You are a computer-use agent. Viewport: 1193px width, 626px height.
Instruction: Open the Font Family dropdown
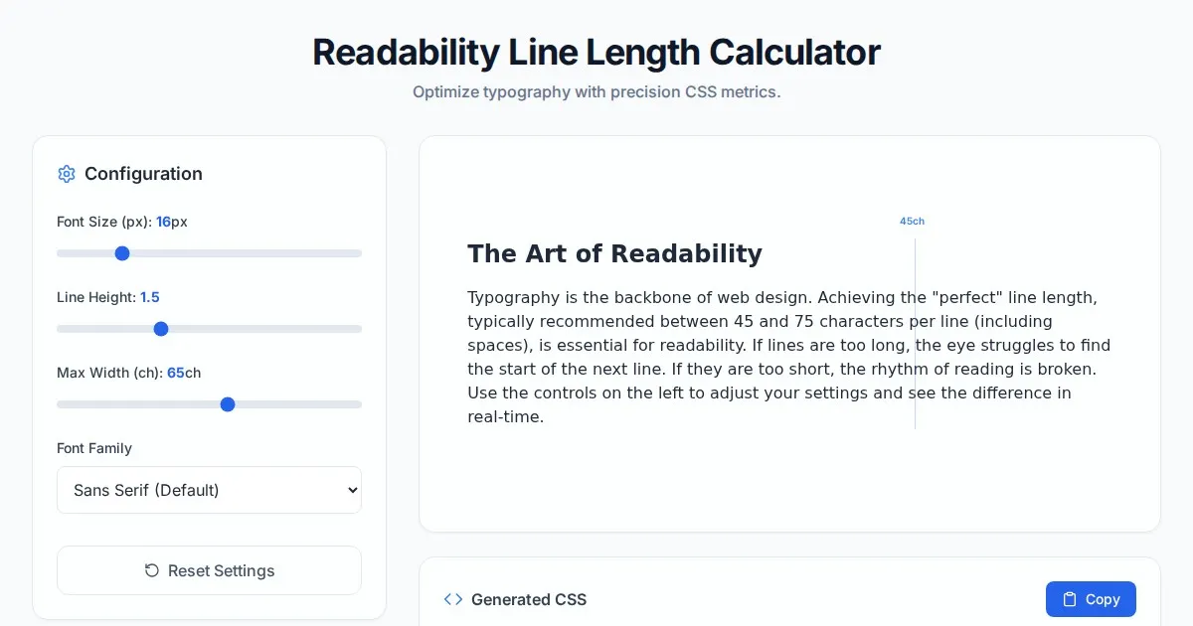(209, 490)
